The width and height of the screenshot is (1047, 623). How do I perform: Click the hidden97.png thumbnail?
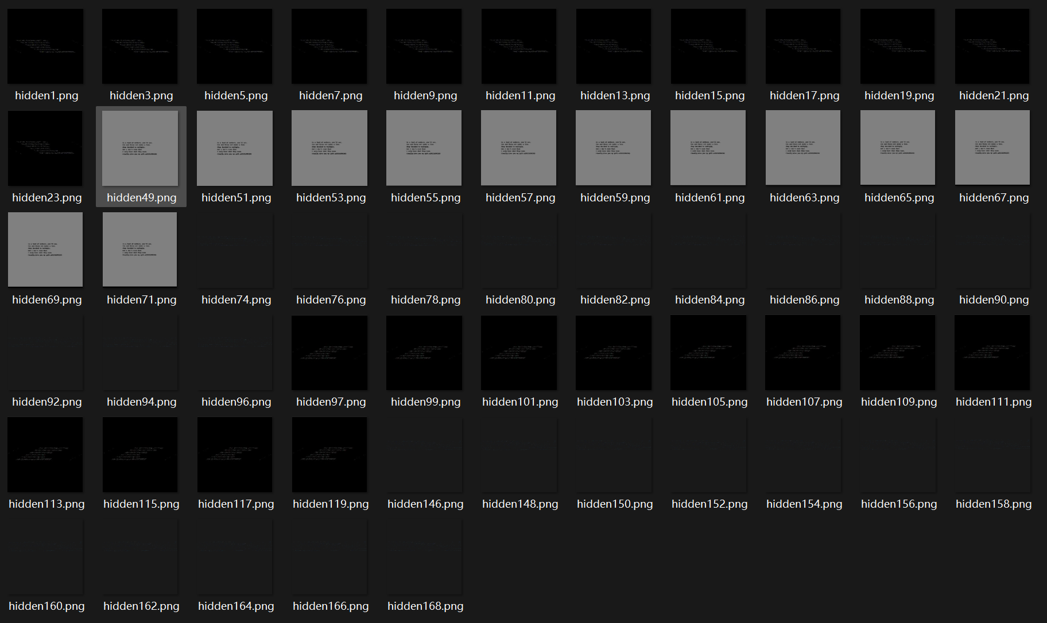(x=329, y=353)
